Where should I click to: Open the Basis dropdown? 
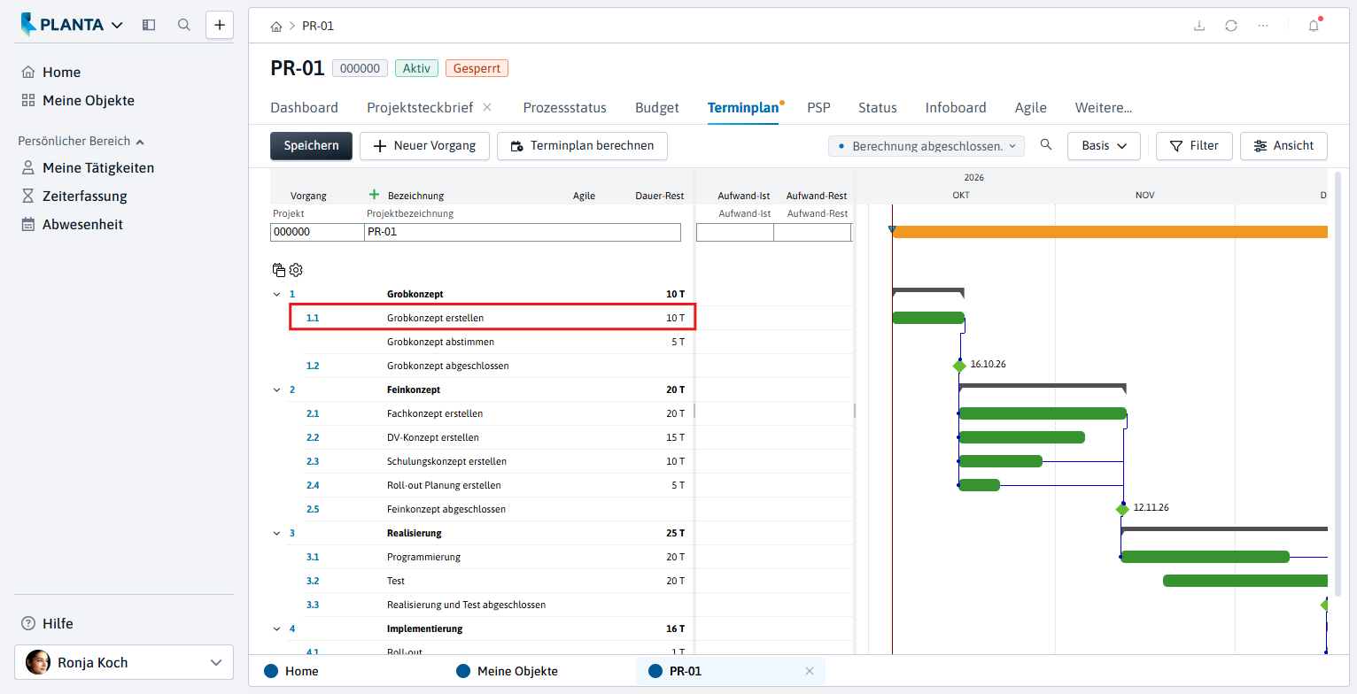pos(1104,145)
